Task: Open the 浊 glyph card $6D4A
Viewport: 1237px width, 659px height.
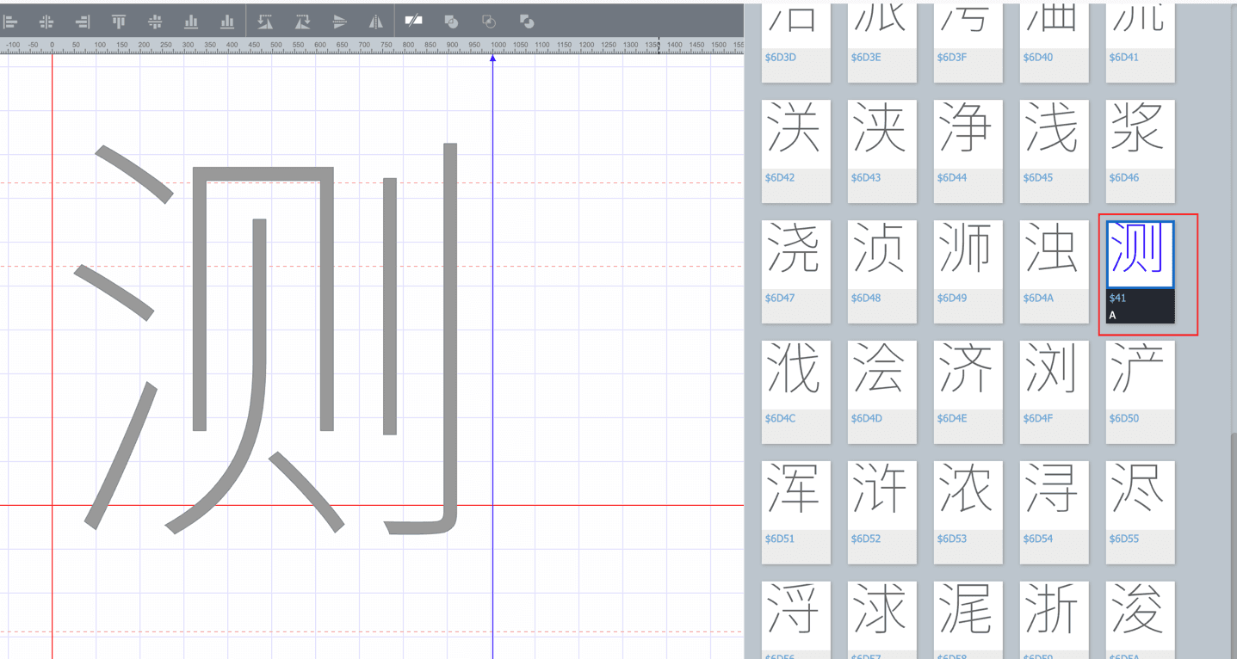Action: coord(1055,272)
